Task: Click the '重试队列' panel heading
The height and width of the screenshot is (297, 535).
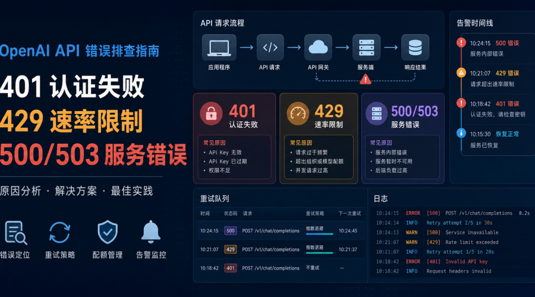Action: [x=215, y=198]
